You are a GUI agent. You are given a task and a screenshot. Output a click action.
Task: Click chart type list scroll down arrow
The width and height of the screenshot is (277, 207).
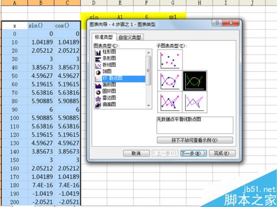click(x=148, y=105)
